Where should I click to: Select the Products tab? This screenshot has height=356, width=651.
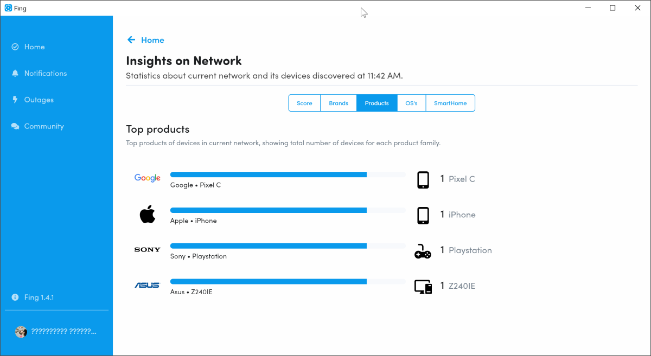coord(377,103)
